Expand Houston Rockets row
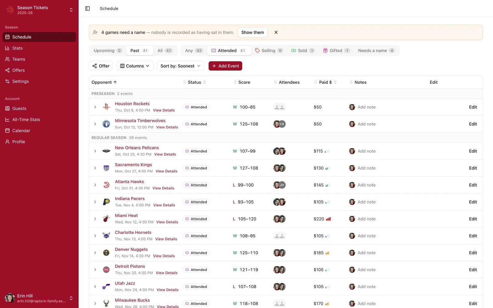This screenshot has height=308, width=493. coord(95,107)
